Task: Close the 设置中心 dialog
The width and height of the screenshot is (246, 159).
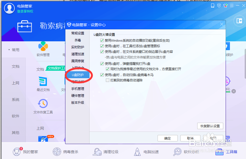Action: coord(222,24)
